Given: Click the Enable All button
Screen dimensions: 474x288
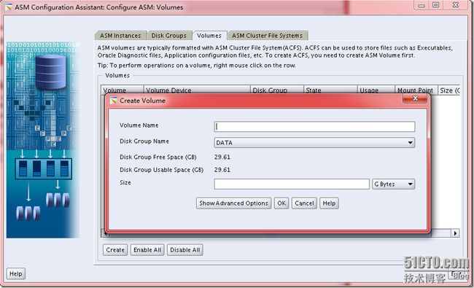Looking at the screenshot, I should tap(147, 250).
